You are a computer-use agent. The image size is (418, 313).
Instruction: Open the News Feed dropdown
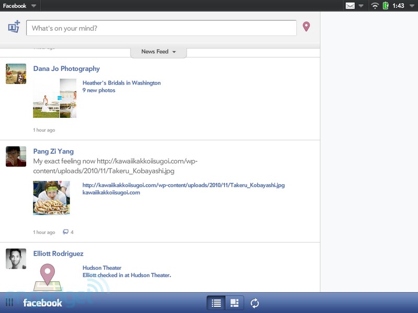tap(158, 52)
